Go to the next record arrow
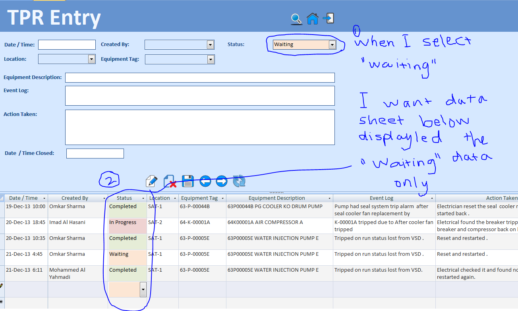This screenshot has height=311, width=518. 222,181
